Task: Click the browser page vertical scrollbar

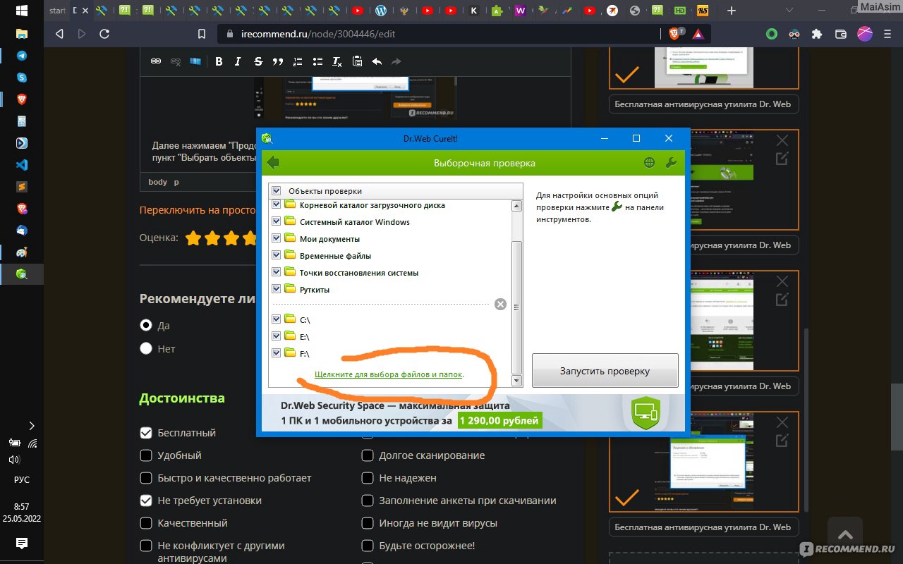Action: pos(896,416)
